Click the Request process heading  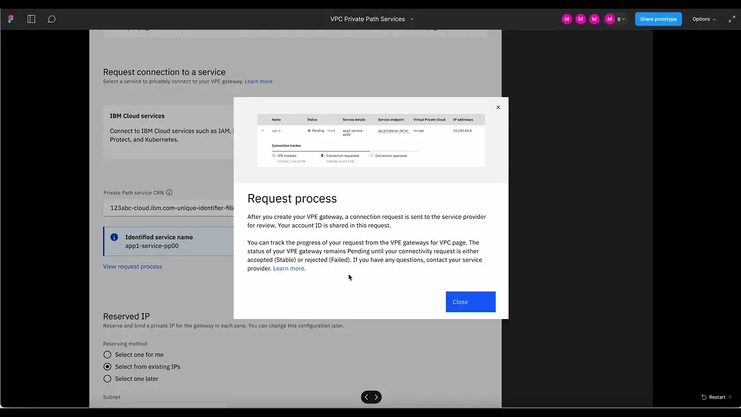pos(292,199)
